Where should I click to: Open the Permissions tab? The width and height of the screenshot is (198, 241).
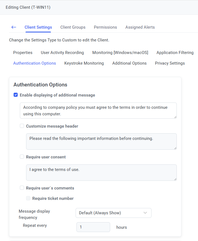(x=105, y=27)
